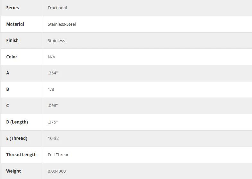This screenshot has height=179, width=252.
Task: Select the .375" length value
Action: coord(53,122)
